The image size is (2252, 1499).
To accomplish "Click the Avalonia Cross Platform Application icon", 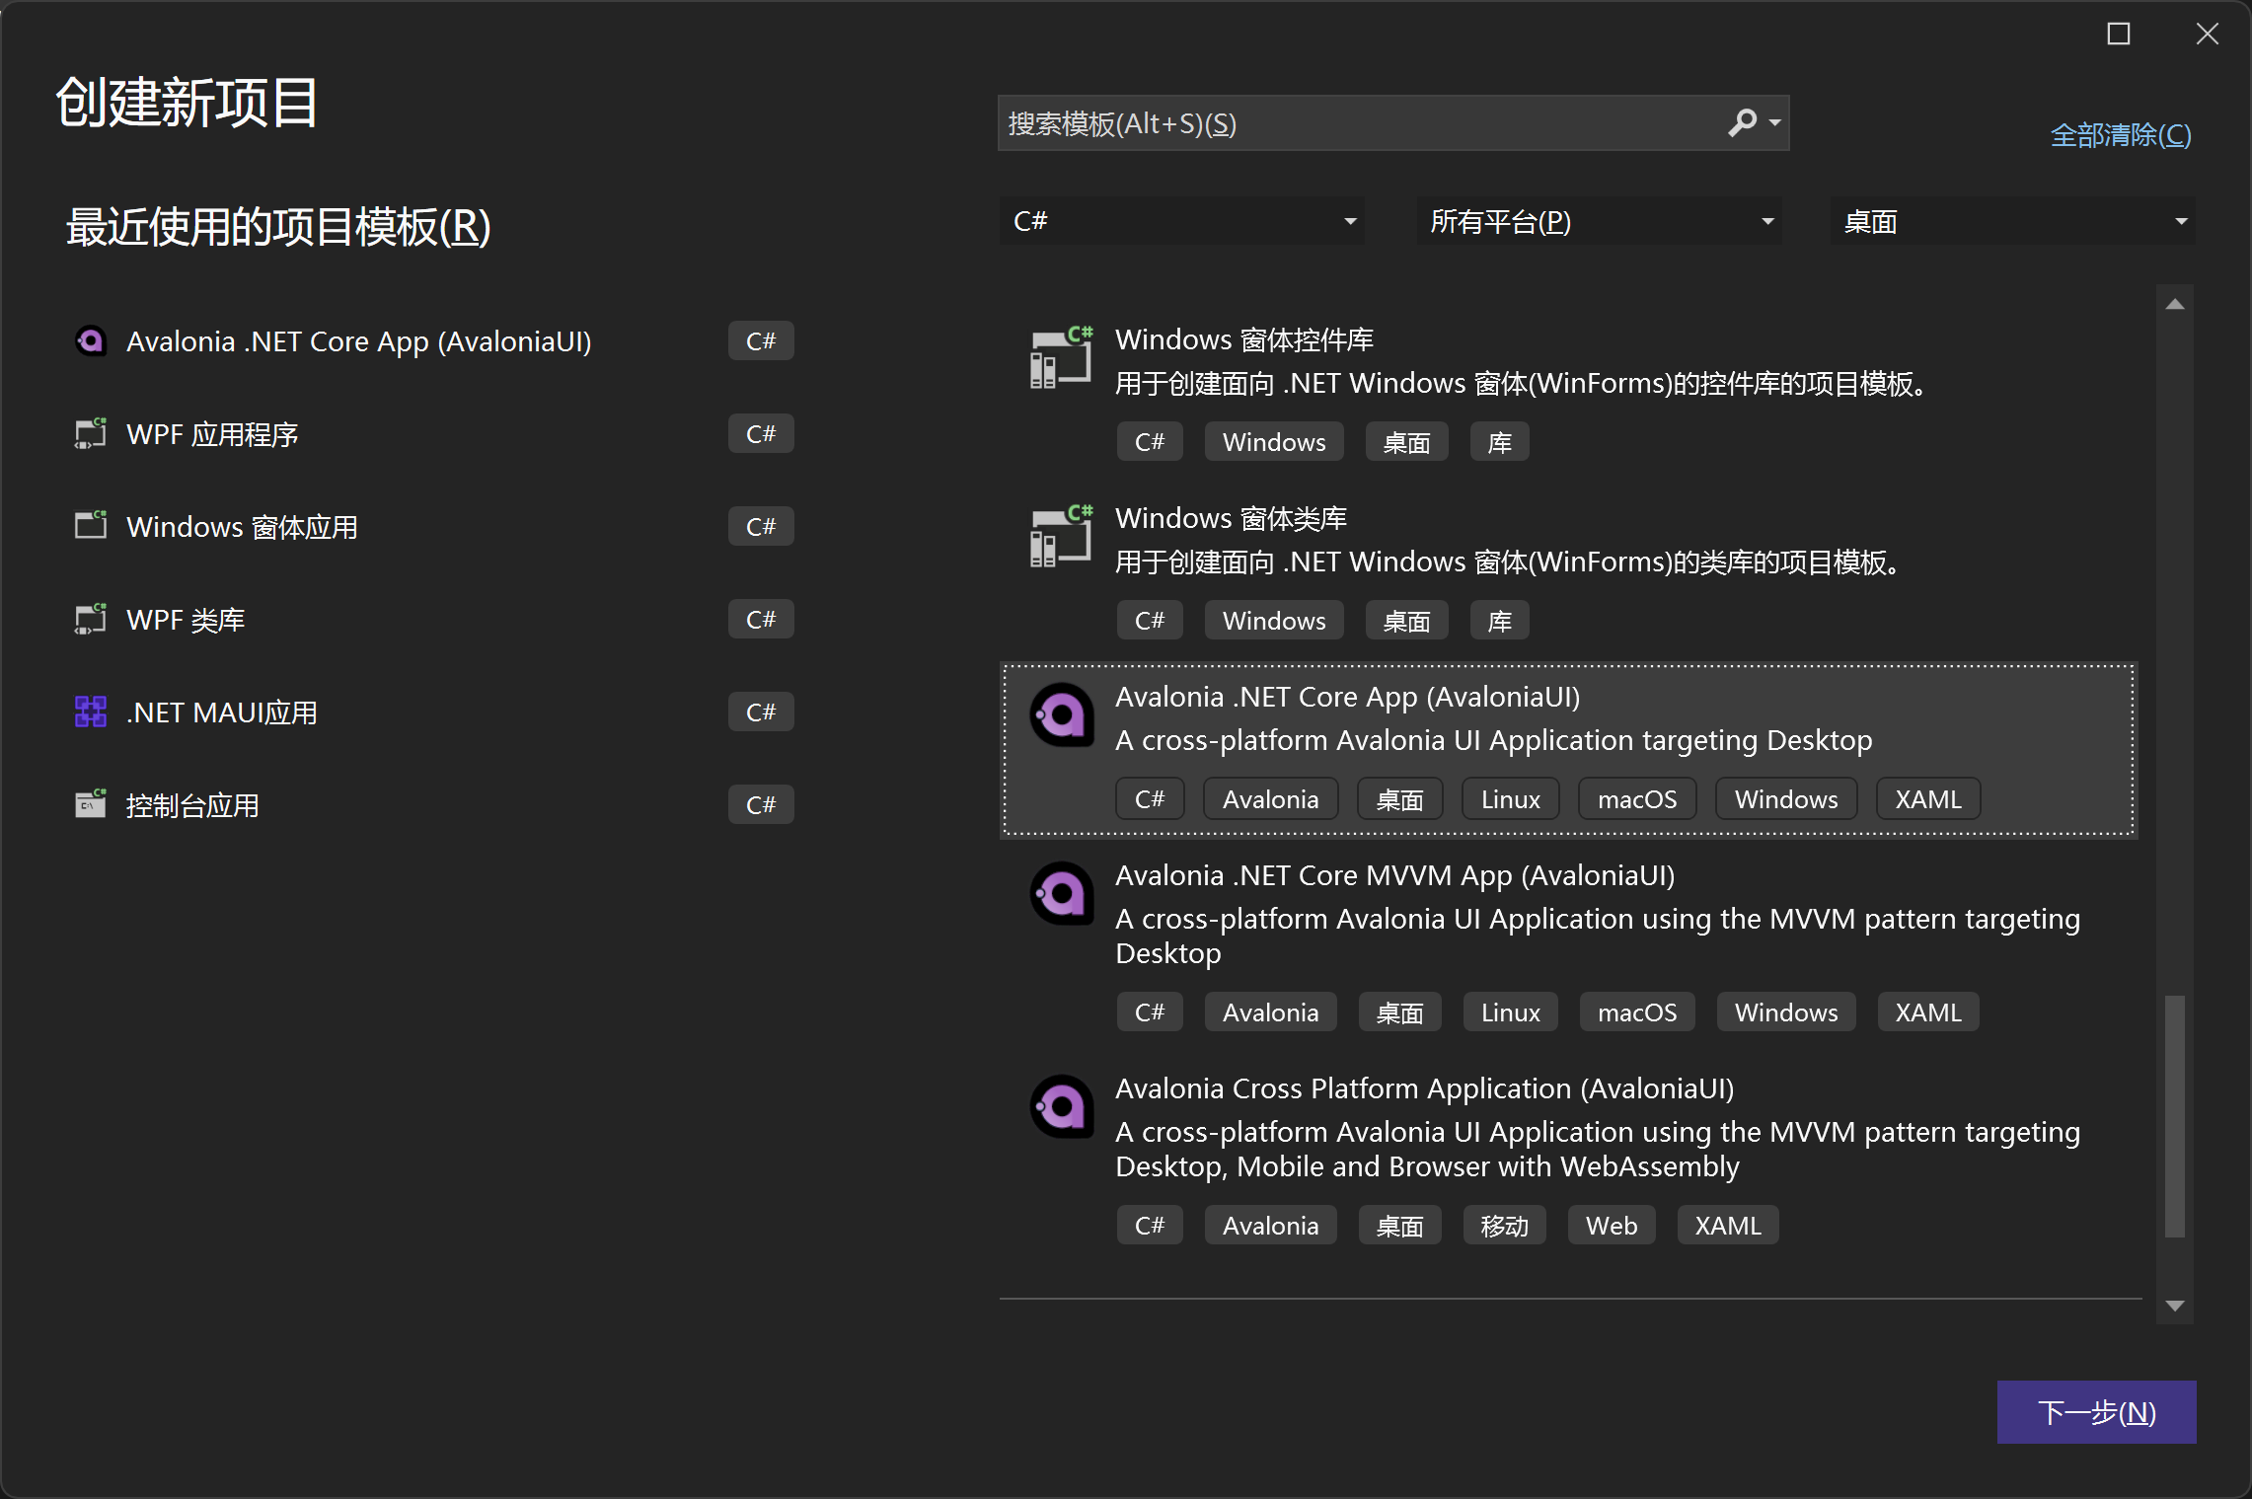I will point(1061,1106).
